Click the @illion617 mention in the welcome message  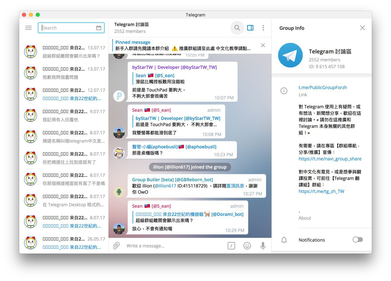(165, 186)
